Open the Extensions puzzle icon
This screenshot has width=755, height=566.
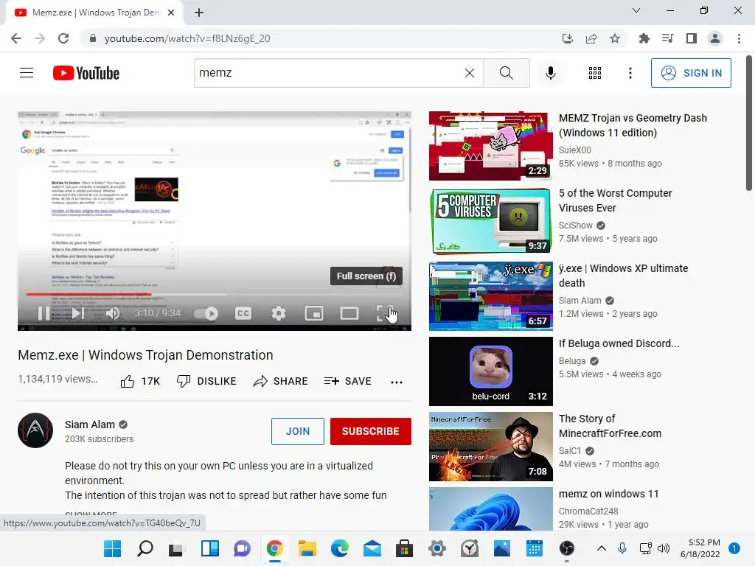[x=644, y=38]
